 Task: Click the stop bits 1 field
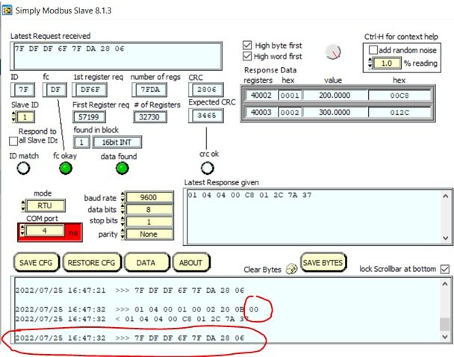[149, 222]
